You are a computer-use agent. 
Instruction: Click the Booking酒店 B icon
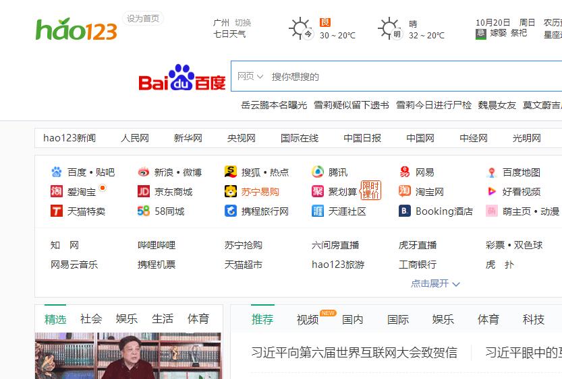pos(404,211)
